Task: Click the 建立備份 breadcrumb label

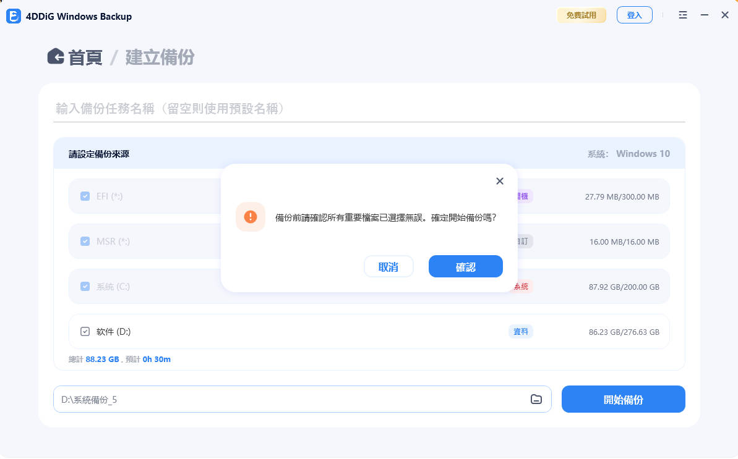Action: point(160,56)
